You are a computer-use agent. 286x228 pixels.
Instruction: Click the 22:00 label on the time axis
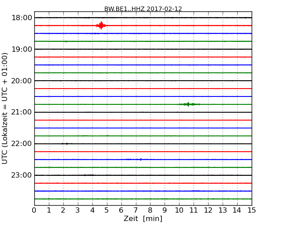point(22,144)
